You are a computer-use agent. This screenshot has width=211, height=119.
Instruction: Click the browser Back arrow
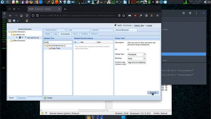10,16
